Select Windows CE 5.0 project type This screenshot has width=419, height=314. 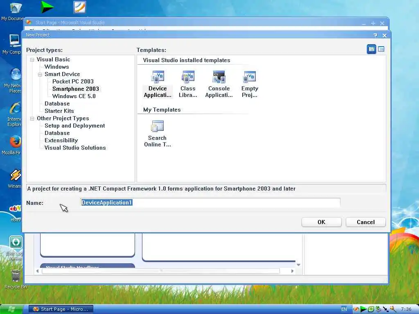coord(74,96)
